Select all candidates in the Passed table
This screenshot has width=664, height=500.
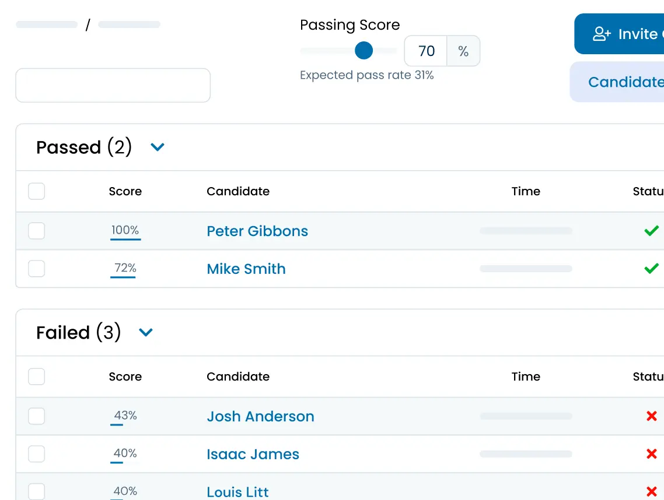[x=36, y=191]
